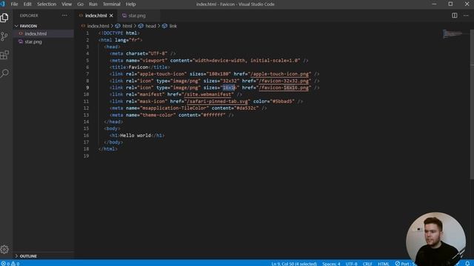
Task: Click the index.html breadcrumb
Action: point(98,27)
